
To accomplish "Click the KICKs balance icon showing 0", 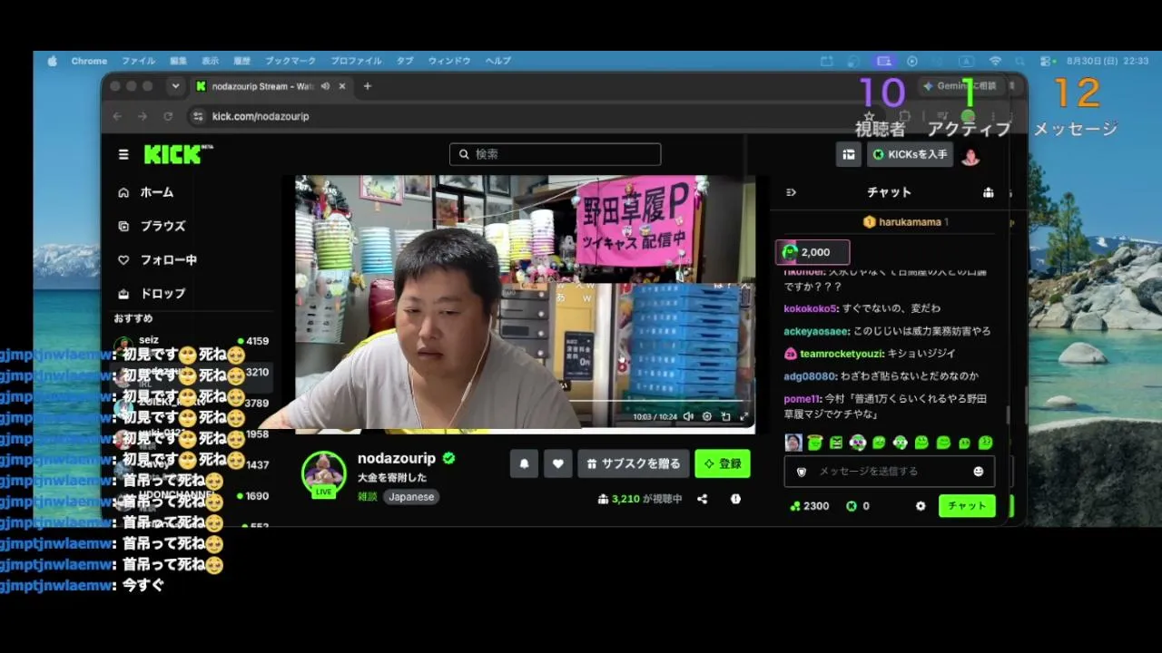I will pos(852,506).
